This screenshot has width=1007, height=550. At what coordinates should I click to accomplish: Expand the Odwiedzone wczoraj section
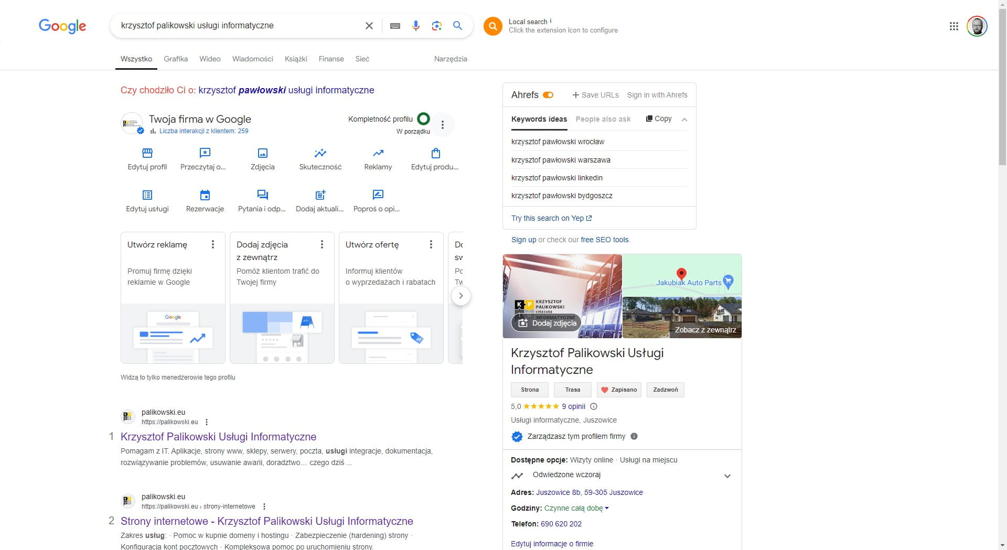(x=727, y=476)
